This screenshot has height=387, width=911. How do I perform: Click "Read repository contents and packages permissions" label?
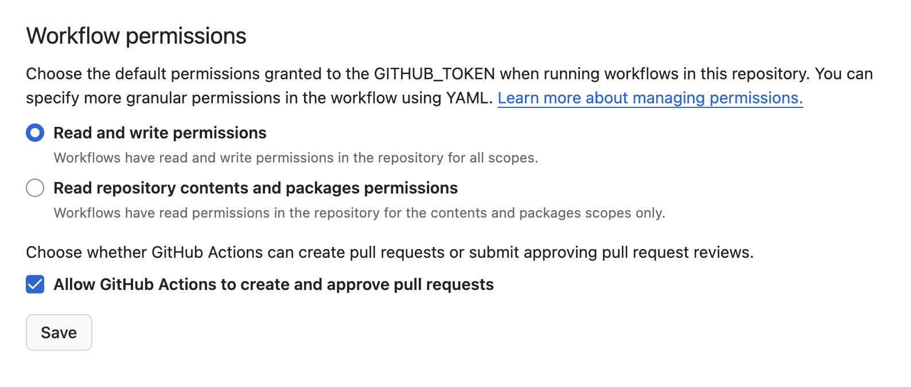pyautogui.click(x=256, y=188)
